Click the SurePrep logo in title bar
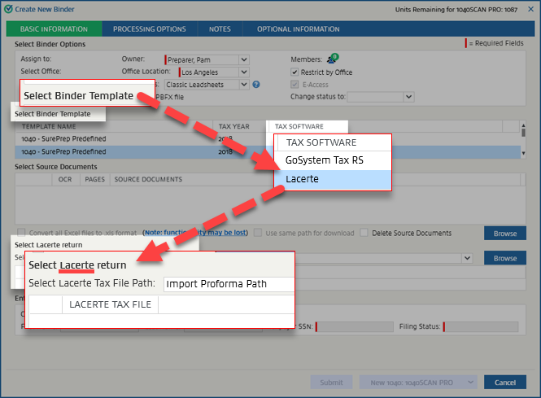Image resolution: width=541 pixels, height=398 pixels. [x=8, y=7]
